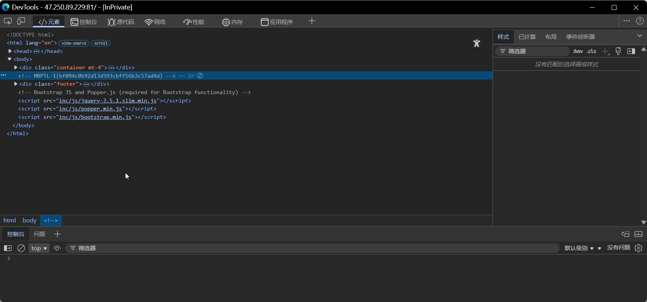Expand the div container mt-4 node

pos(16,67)
